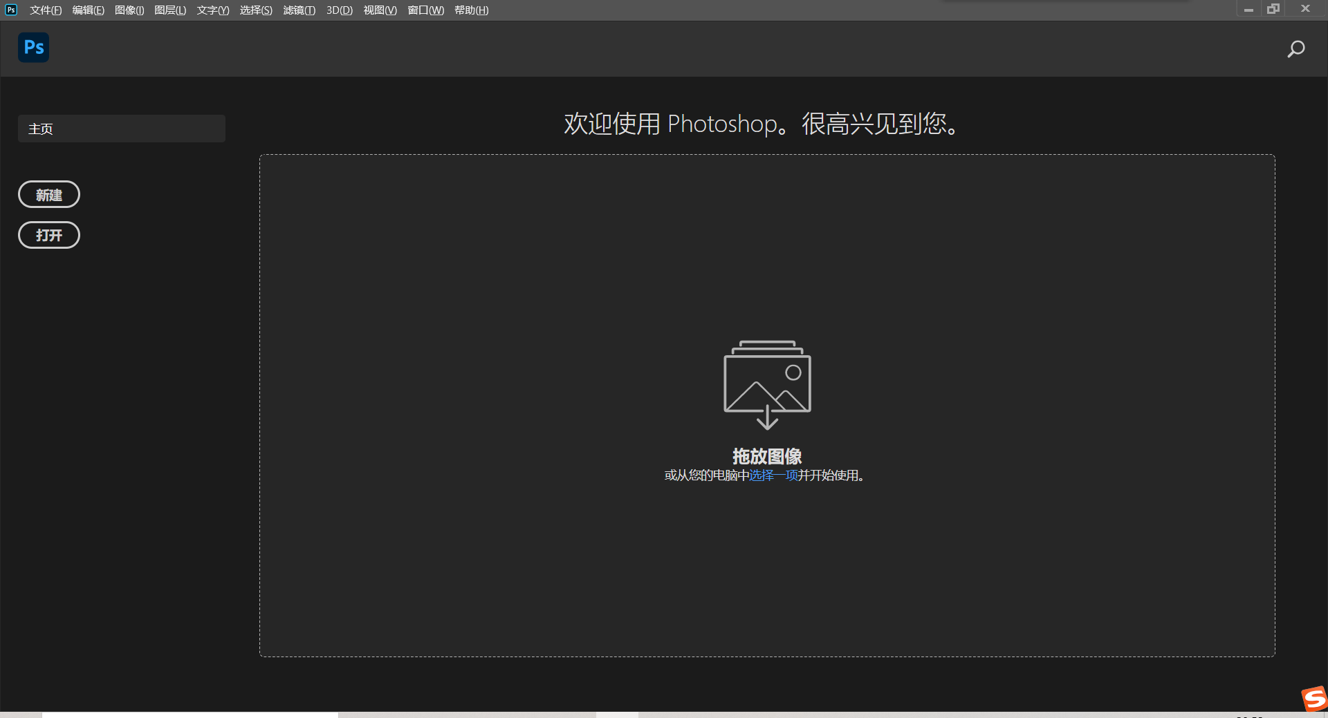Screen dimensions: 1328x718
Task: Open the 窗口(W) menu
Action: [426, 10]
